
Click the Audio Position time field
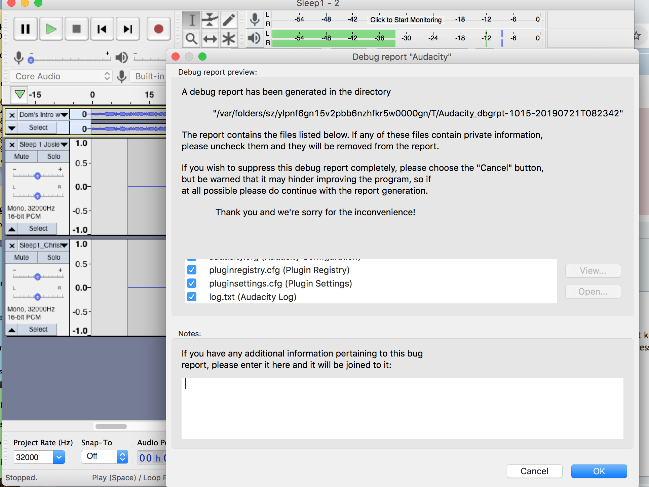153,458
